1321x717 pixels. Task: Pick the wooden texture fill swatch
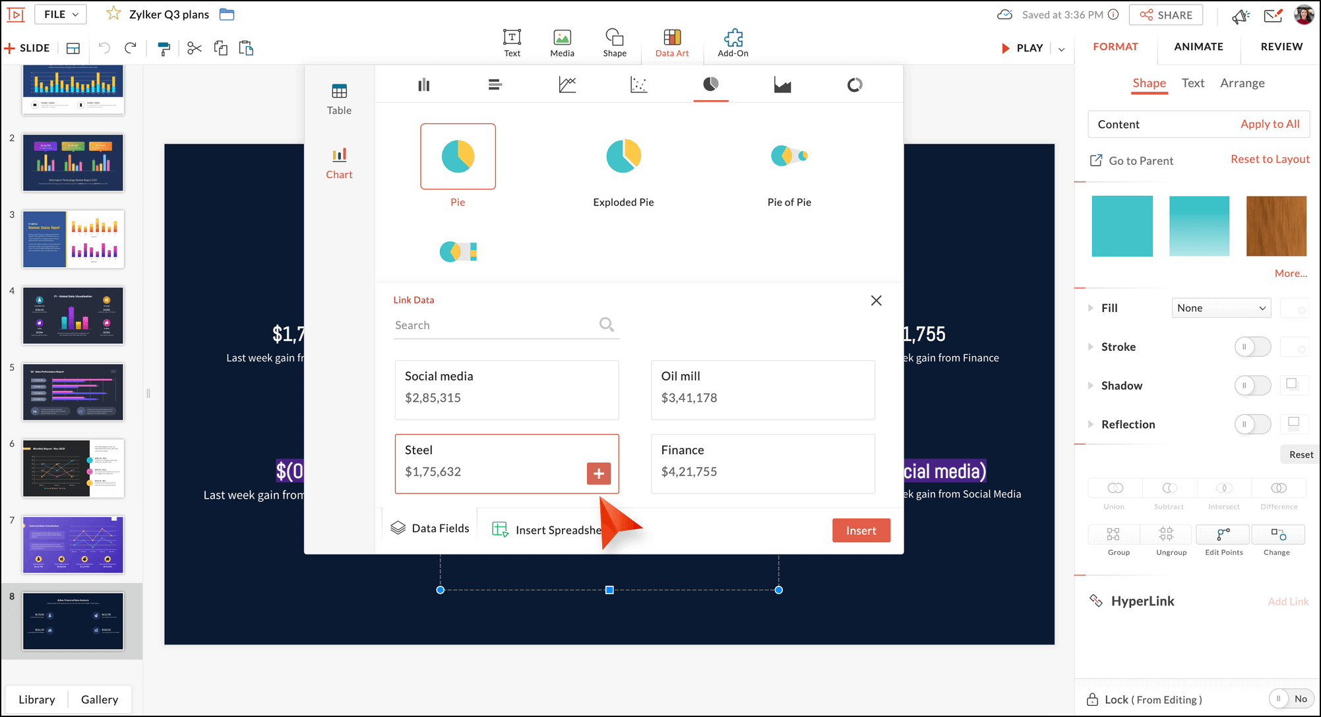point(1275,226)
